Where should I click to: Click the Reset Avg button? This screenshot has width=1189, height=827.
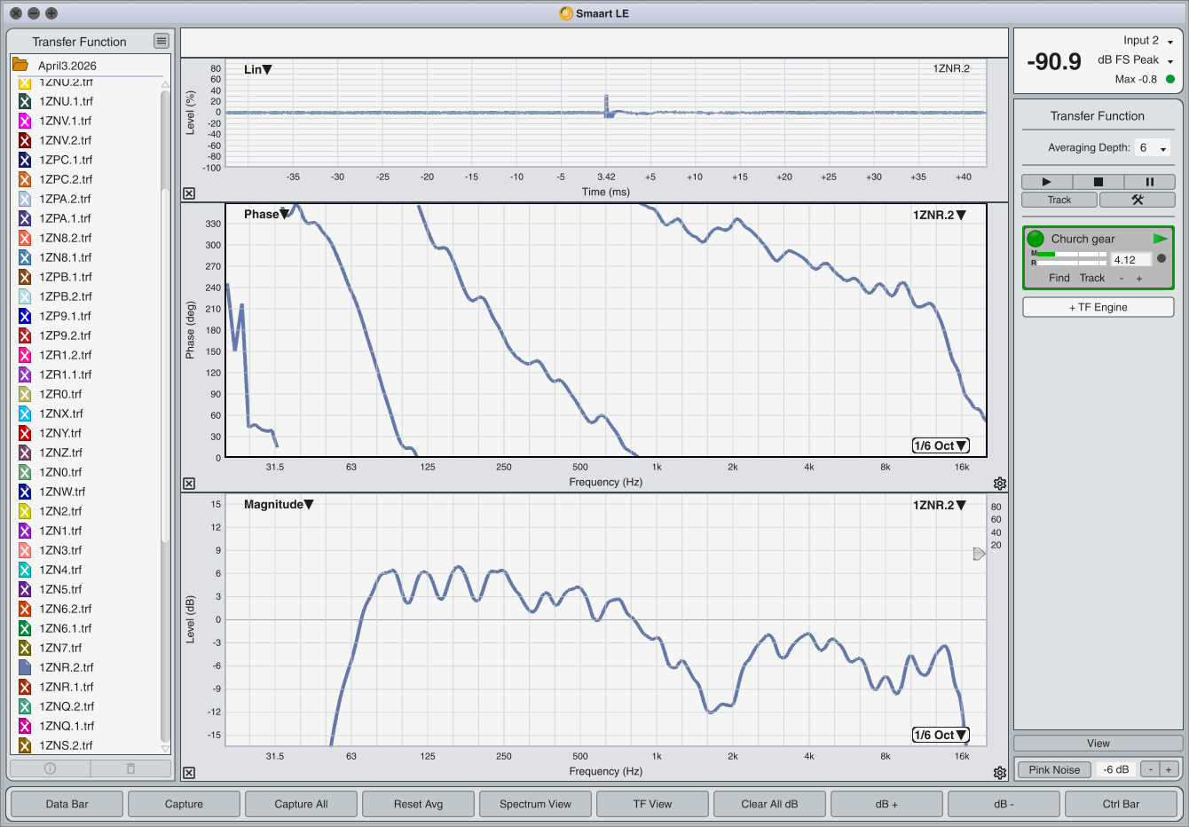(418, 804)
